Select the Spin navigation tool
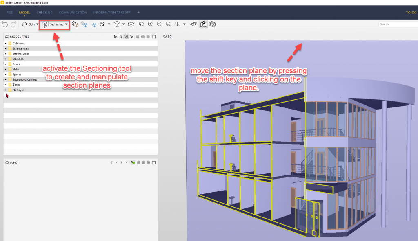Screen dimensions: 418x241 pyautogui.click(x=28, y=24)
